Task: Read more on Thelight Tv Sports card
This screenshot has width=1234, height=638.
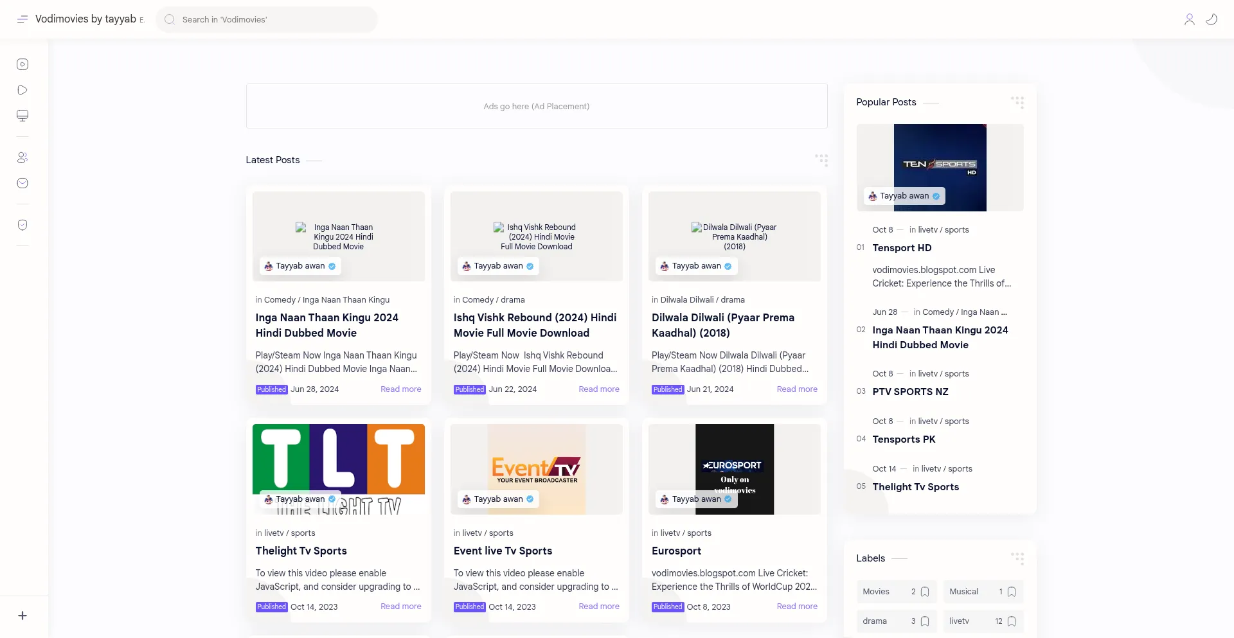Action: [401, 606]
